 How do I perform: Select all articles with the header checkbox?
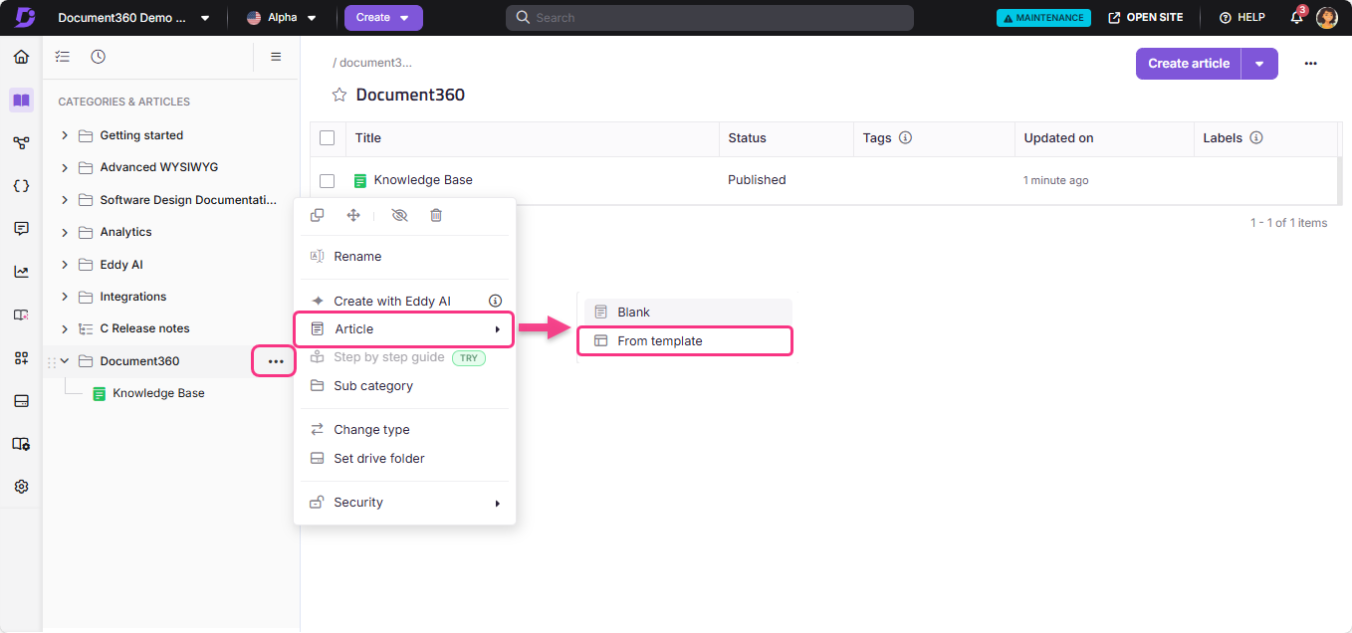point(328,137)
